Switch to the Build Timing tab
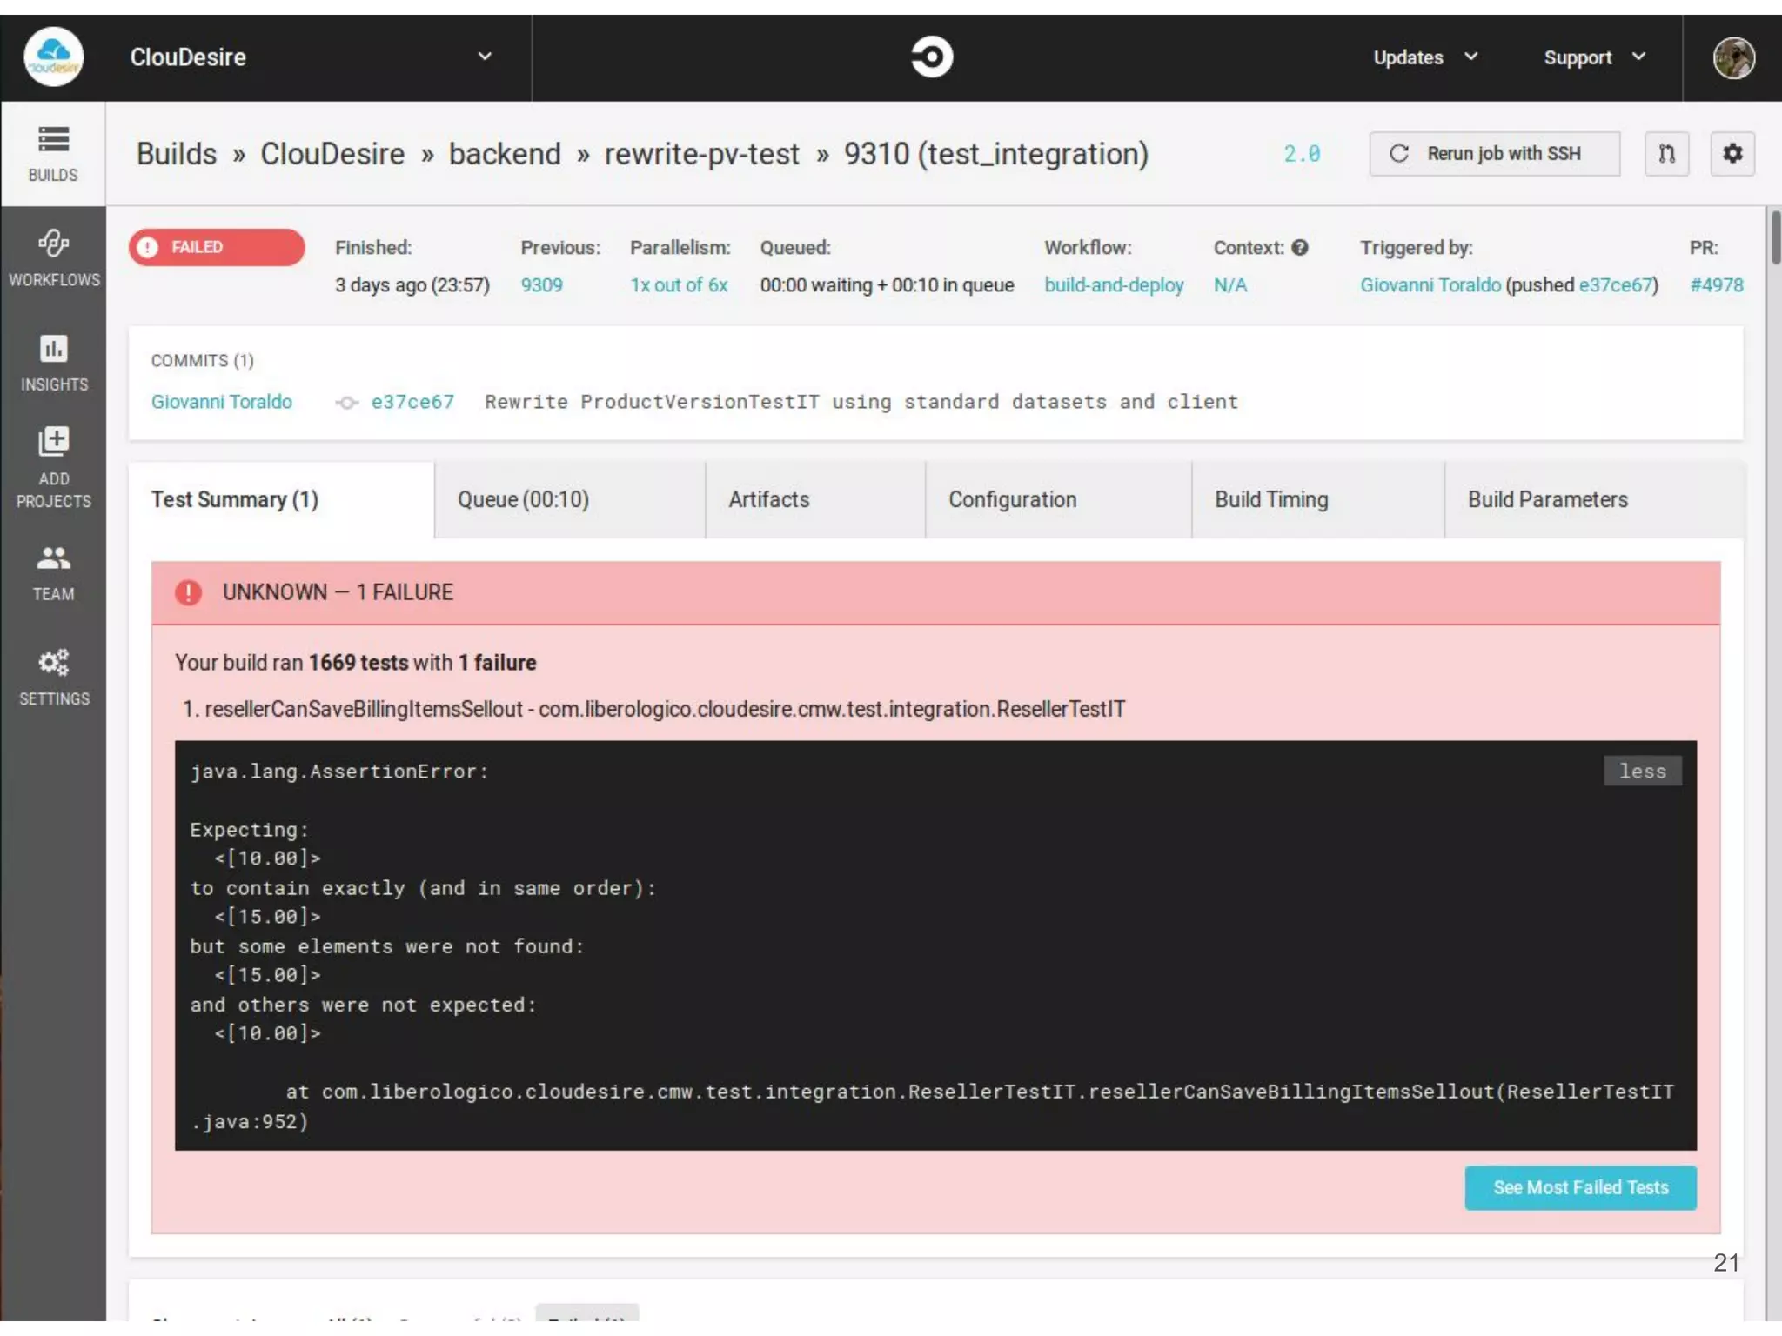The height and width of the screenshot is (1336, 1782). [x=1270, y=500]
